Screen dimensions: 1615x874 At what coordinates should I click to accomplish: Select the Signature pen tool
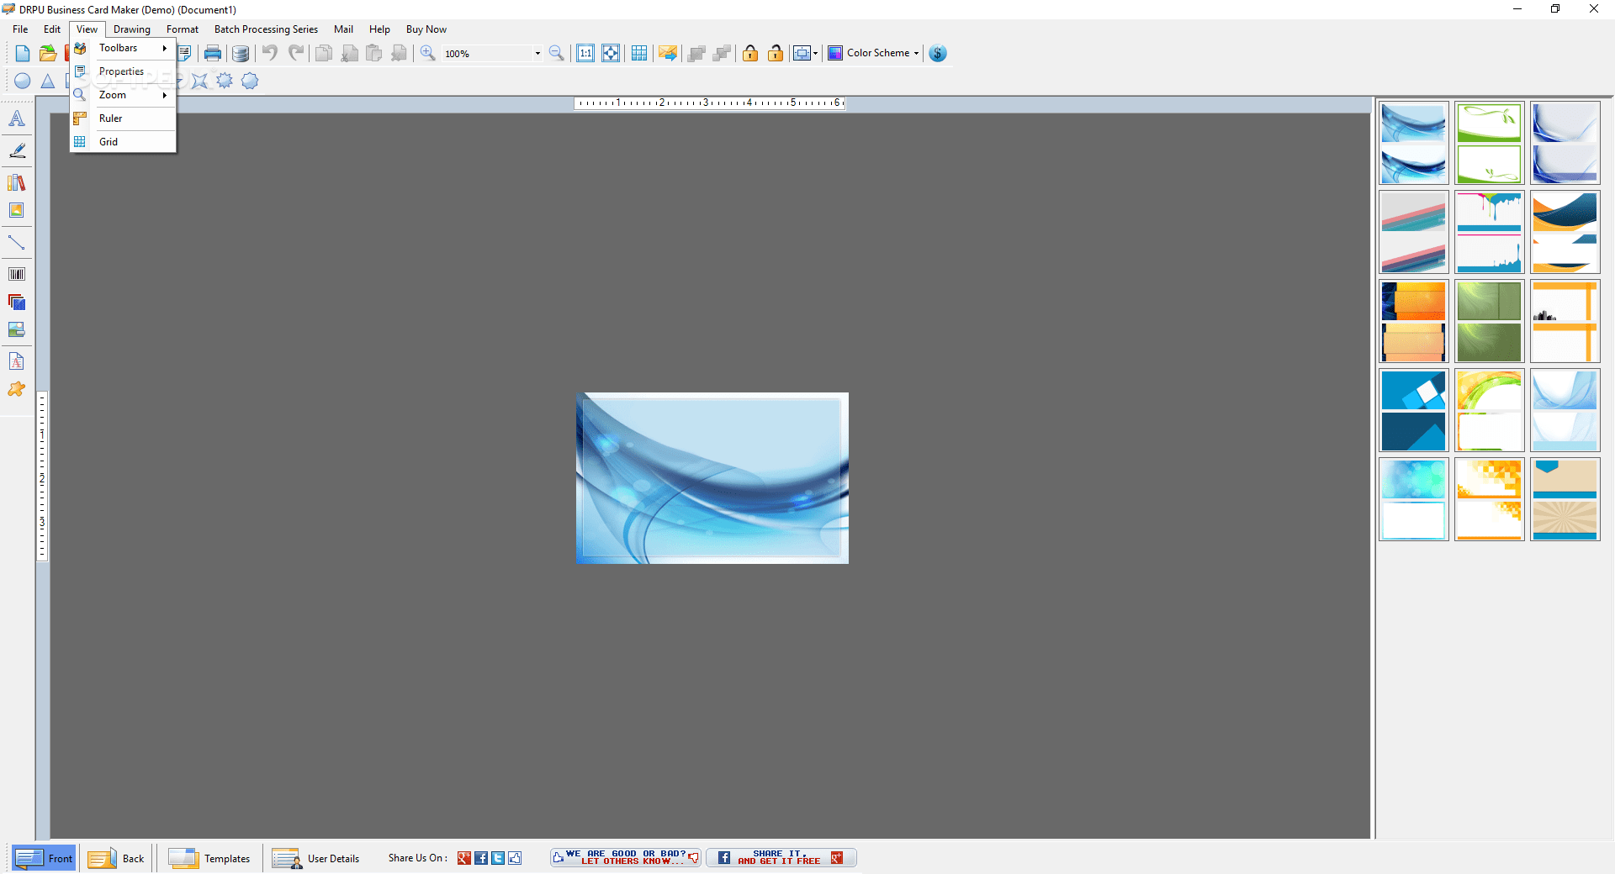click(15, 150)
